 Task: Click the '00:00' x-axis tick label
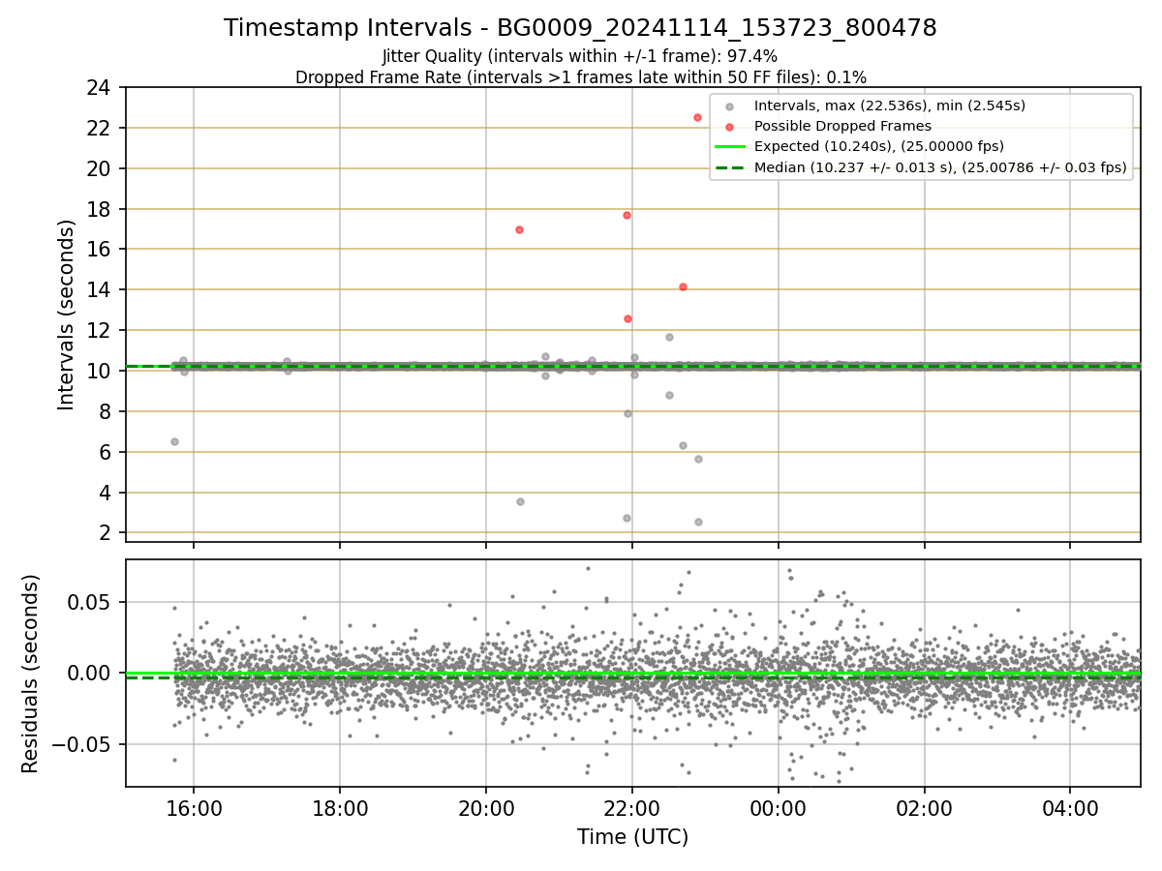pyautogui.click(x=779, y=807)
